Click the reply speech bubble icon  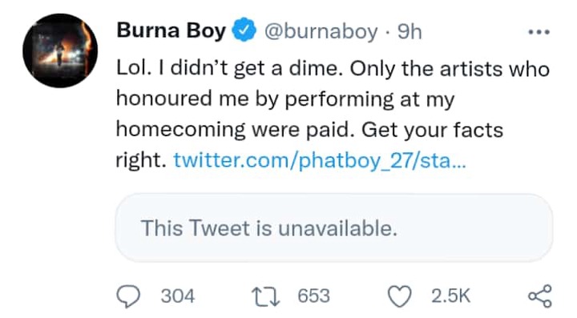click(128, 296)
